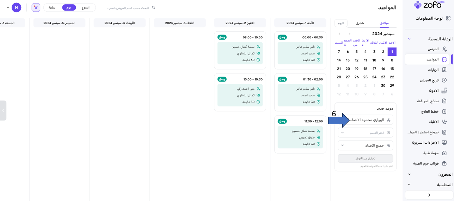Screen dimensions: 454x201
Task: Switch view to ساعة (hour)
Action: (x=52, y=7)
